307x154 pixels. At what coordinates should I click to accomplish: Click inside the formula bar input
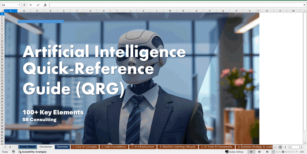pyautogui.click(x=176, y=5)
